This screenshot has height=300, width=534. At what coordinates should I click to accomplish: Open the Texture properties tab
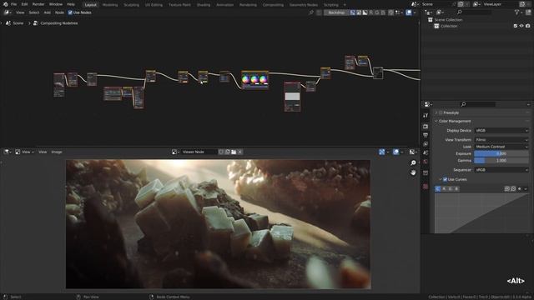pyautogui.click(x=426, y=187)
